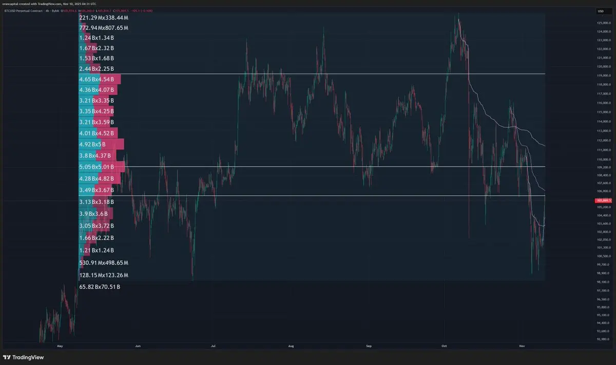Viewport: 616px width, 365px height.
Task: Click the 110,000.0 price axis label
Action: click(x=603, y=159)
